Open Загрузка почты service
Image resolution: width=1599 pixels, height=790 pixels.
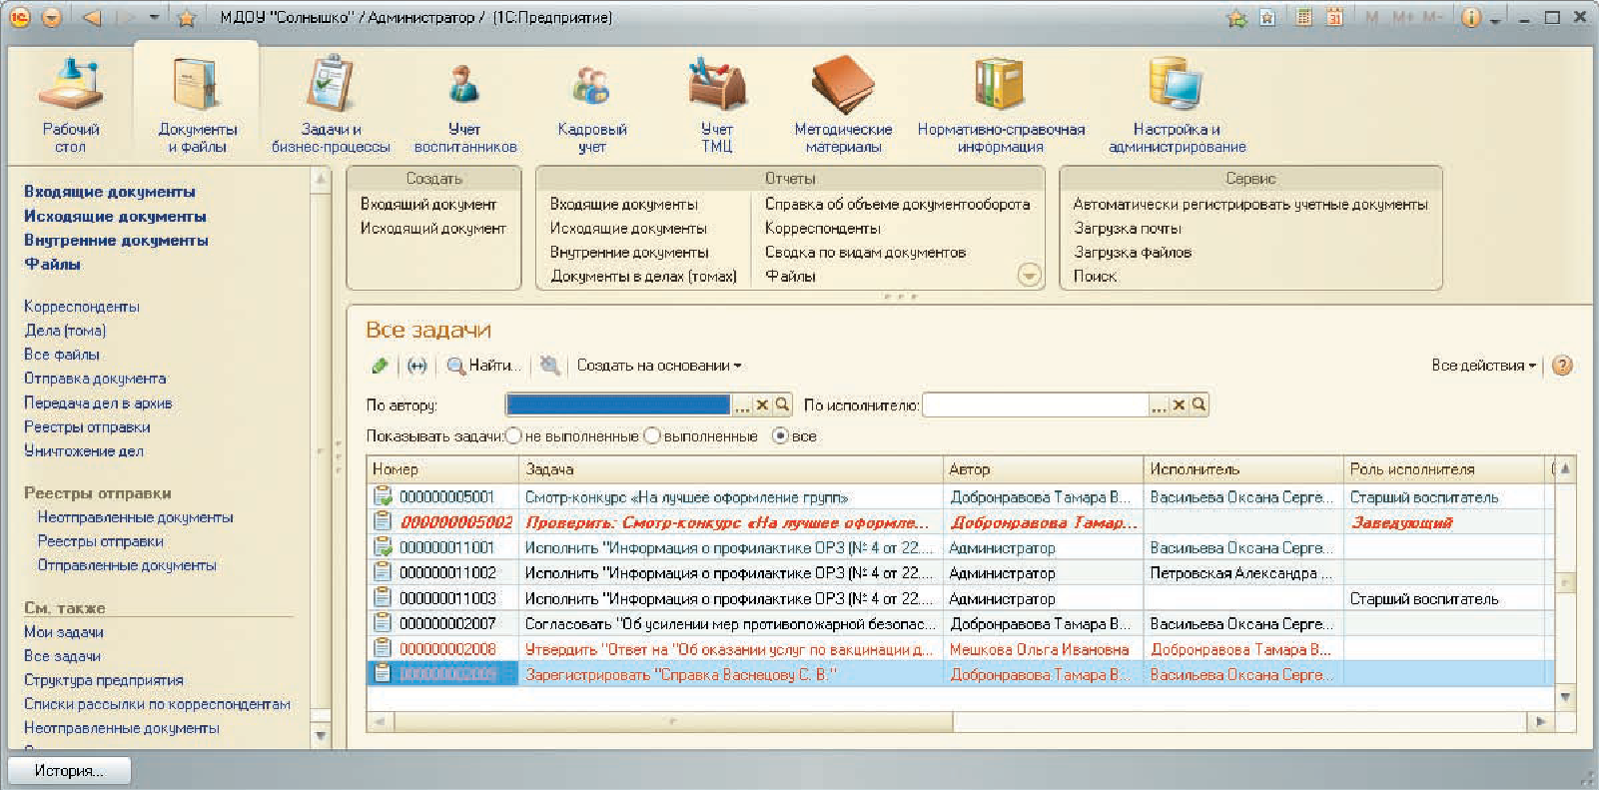coord(1128,228)
